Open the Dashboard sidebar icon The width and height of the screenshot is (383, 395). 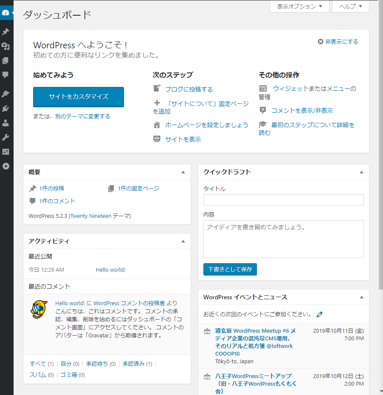click(x=6, y=13)
